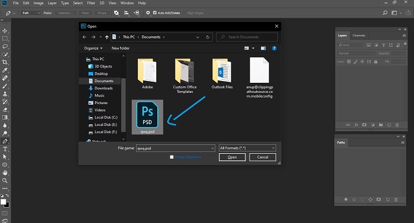Open the File menu
Image resolution: width=414 pixels, height=223 pixels.
point(16,3)
